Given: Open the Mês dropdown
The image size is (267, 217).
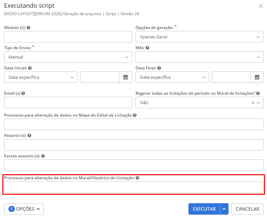Looking at the screenshot, I should (199, 57).
